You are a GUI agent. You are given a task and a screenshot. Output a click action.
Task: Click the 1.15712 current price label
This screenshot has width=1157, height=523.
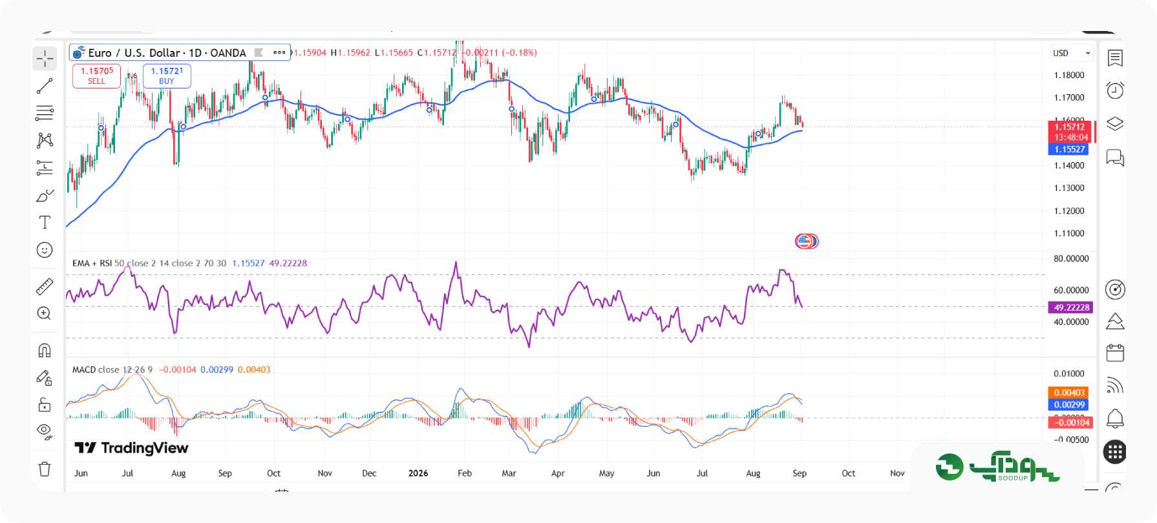point(1070,127)
